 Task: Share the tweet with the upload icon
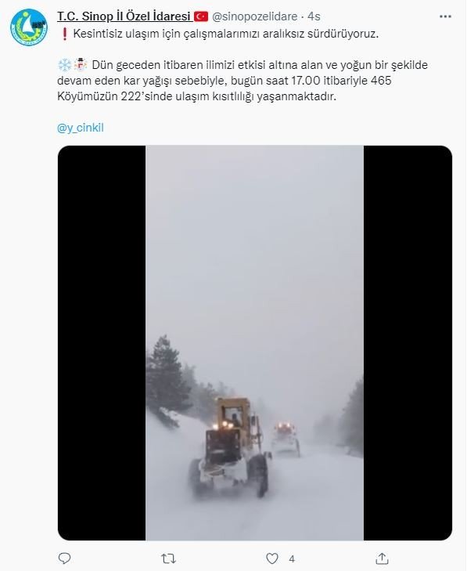coord(382,558)
